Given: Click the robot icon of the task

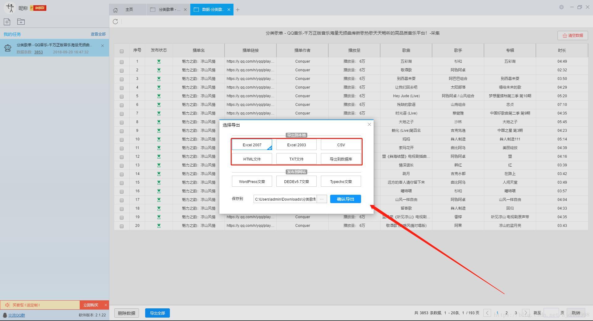Looking at the screenshot, I should 8,48.
